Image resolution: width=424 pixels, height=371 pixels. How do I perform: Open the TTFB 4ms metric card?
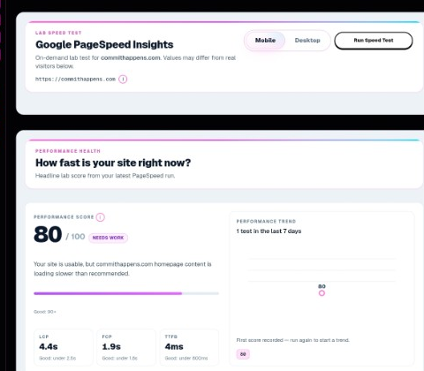[189, 347]
